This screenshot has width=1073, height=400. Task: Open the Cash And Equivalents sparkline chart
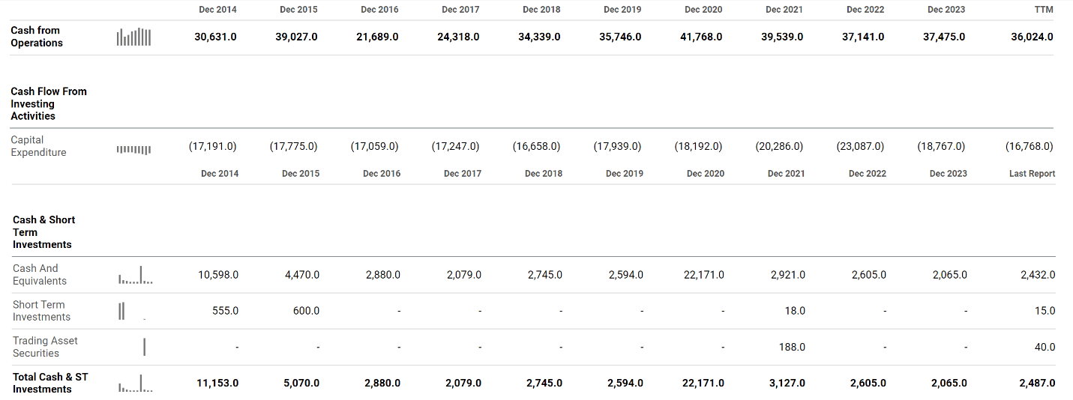point(136,276)
